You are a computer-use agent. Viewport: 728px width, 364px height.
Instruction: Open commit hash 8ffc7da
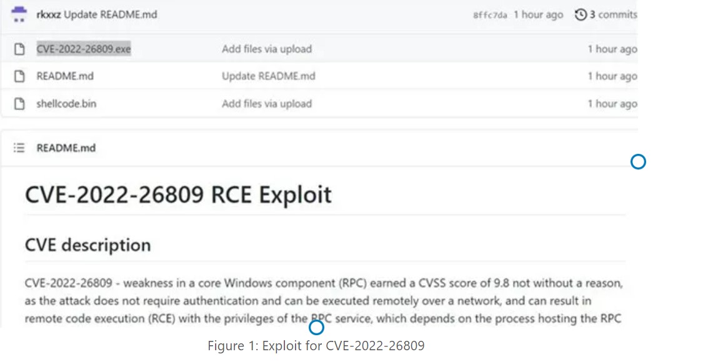click(x=490, y=15)
